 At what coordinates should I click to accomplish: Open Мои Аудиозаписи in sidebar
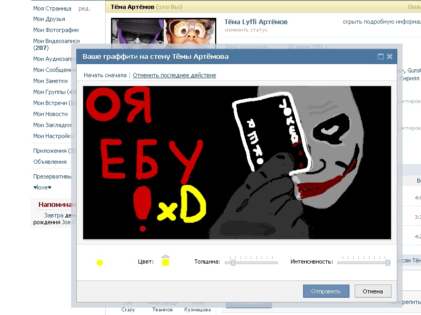[55, 59]
